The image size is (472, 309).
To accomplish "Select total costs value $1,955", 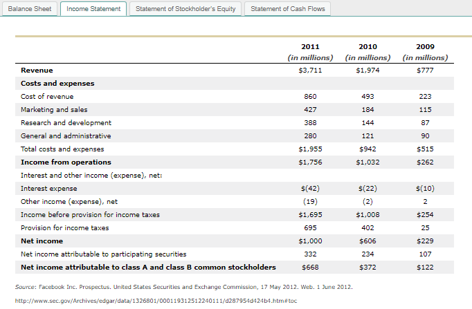I will [310, 149].
